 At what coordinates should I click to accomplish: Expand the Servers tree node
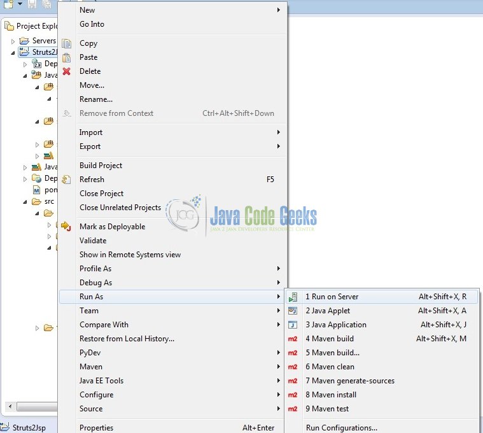coord(13,41)
